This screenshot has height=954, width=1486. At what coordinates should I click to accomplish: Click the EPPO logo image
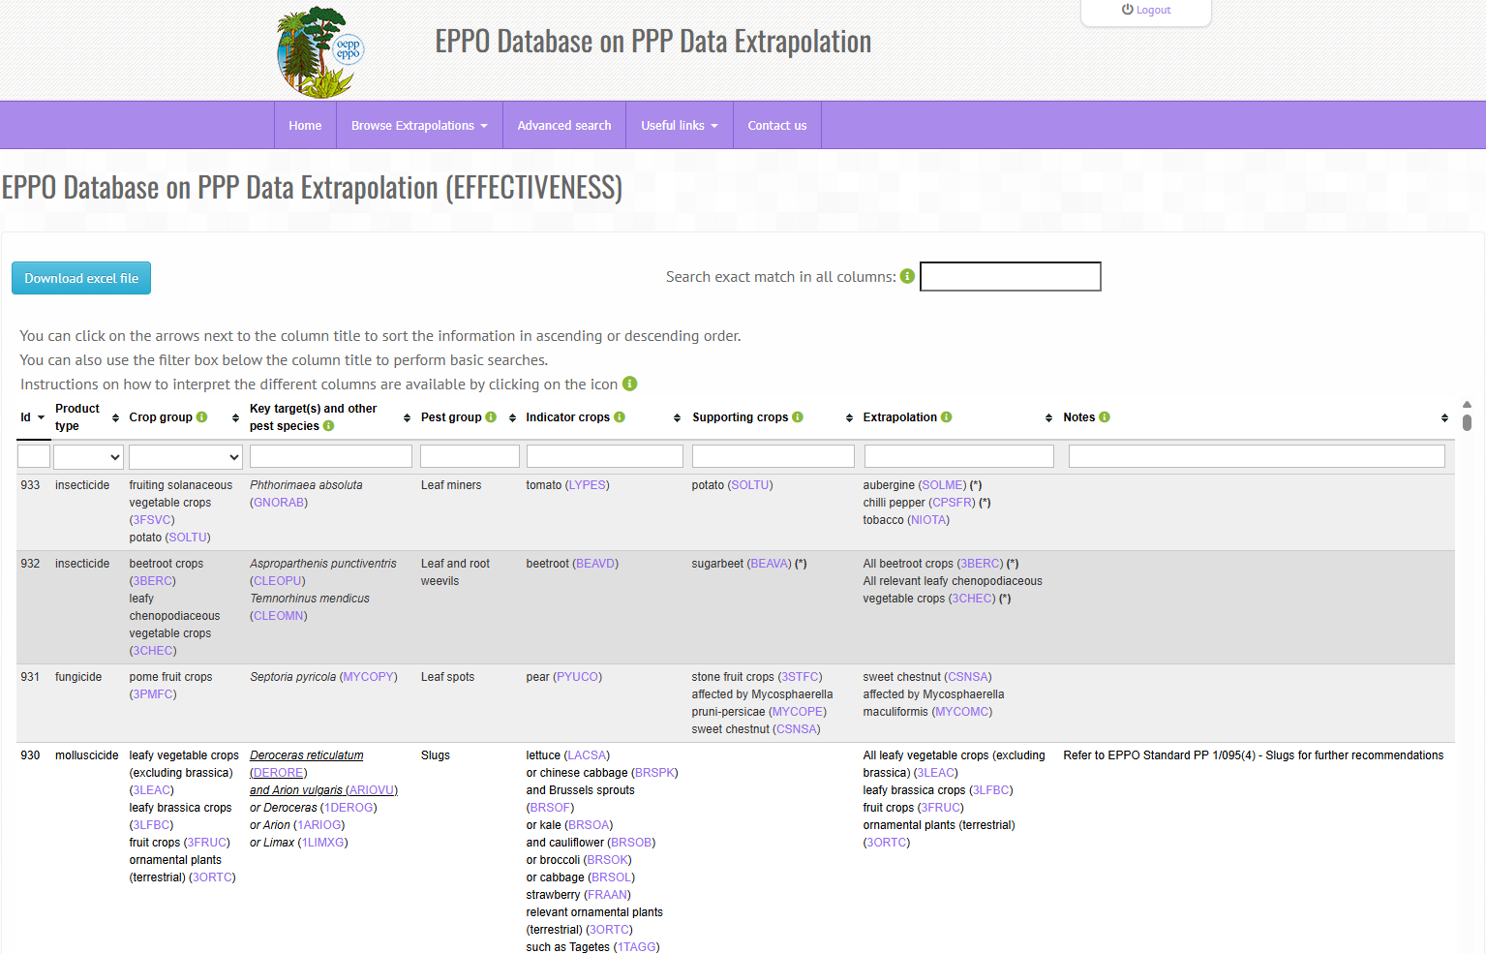[319, 52]
